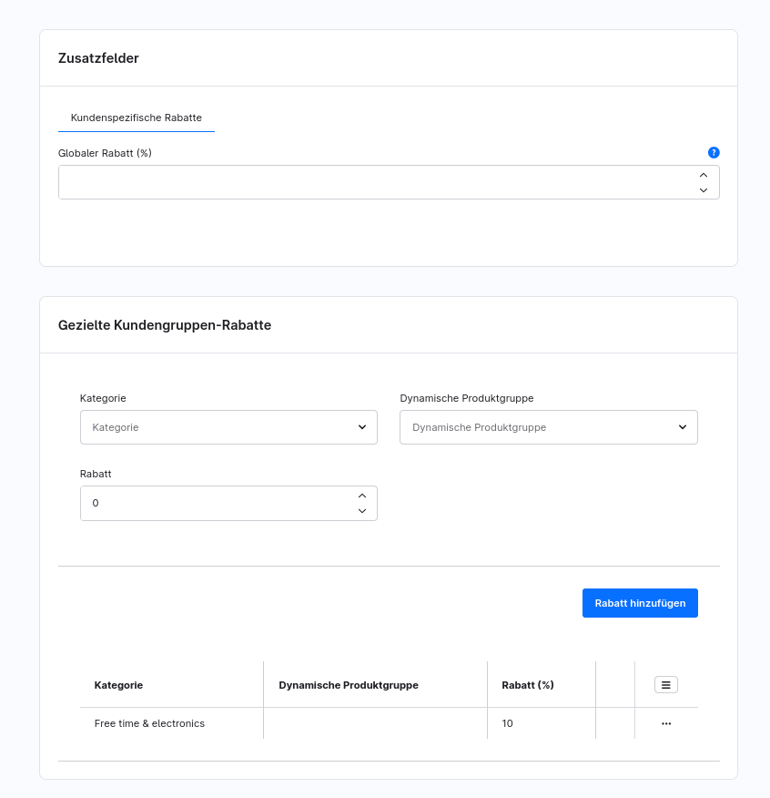Focus the Globaler Rabatt (%) input field
The height and width of the screenshot is (798, 770).
373,182
